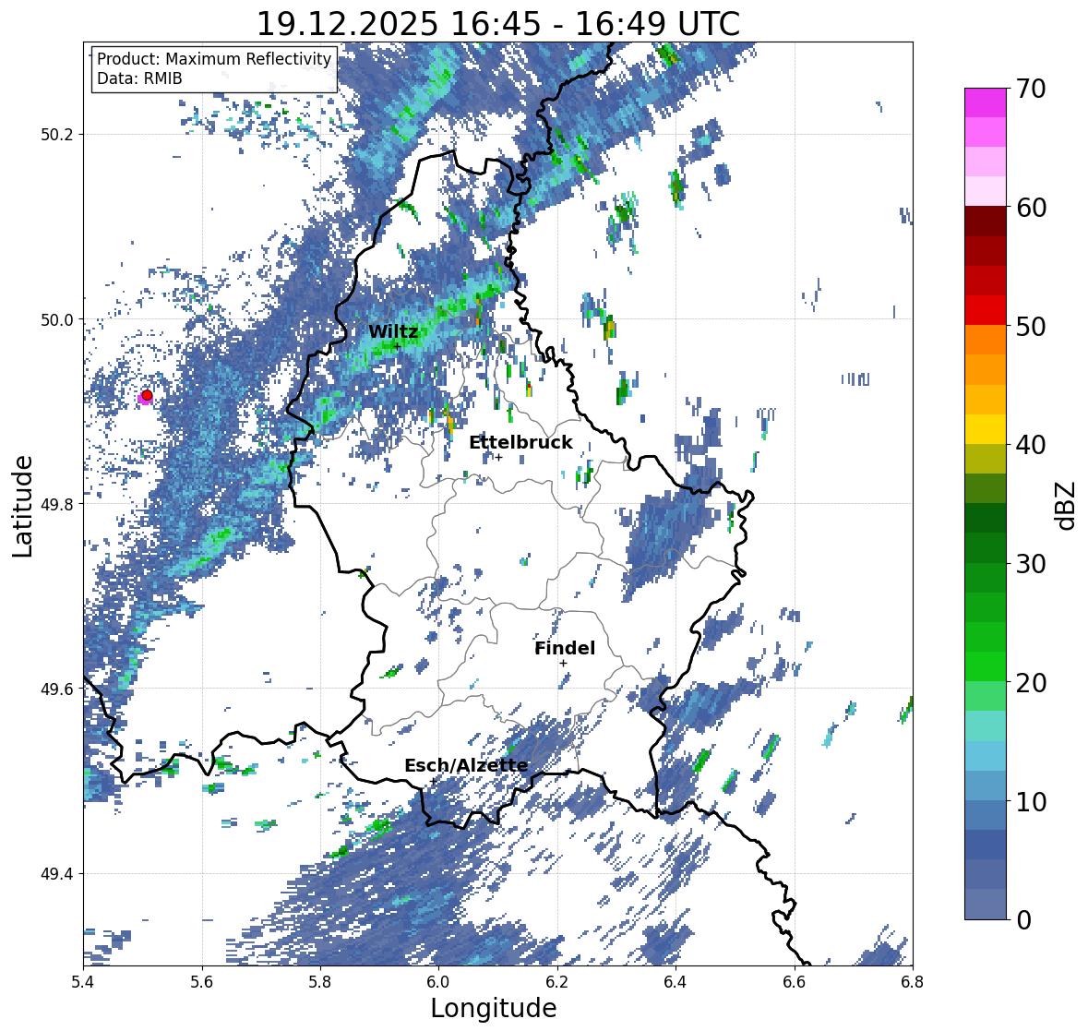The image size is (1088, 1031).
Task: Click the 30 value on the colorbar
Action: (1030, 563)
